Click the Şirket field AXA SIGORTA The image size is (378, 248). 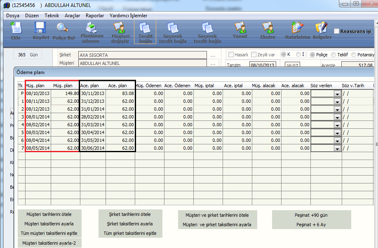pyautogui.click(x=142, y=55)
